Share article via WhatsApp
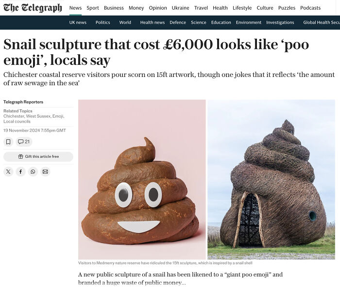The height and width of the screenshot is (291, 340). [x=33, y=172]
